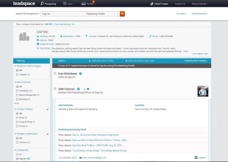Click Contact Us in top bar
Viewport: 228px width, 162px height.
(180, 4)
